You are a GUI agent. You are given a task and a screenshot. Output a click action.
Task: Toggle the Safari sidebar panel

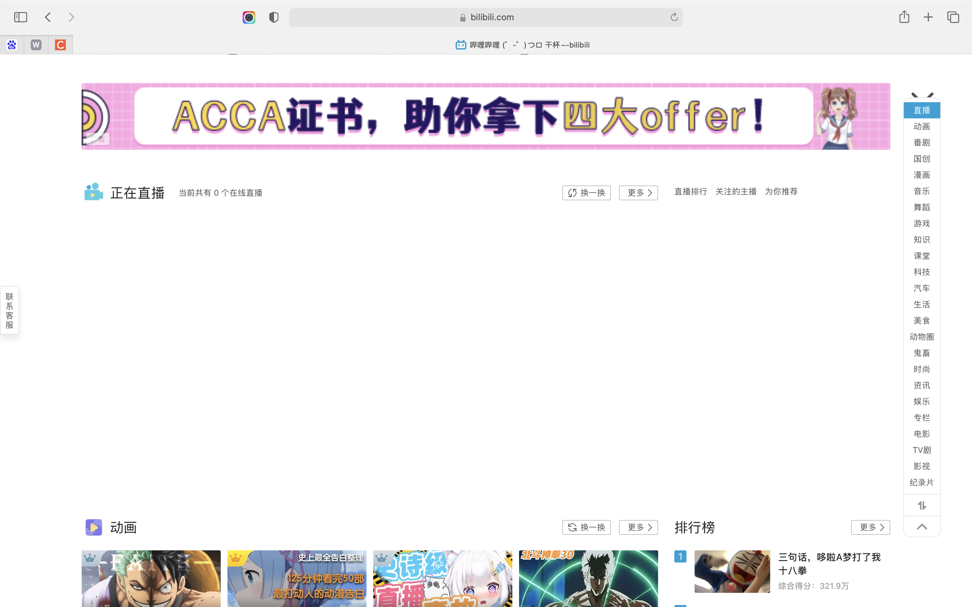[21, 17]
